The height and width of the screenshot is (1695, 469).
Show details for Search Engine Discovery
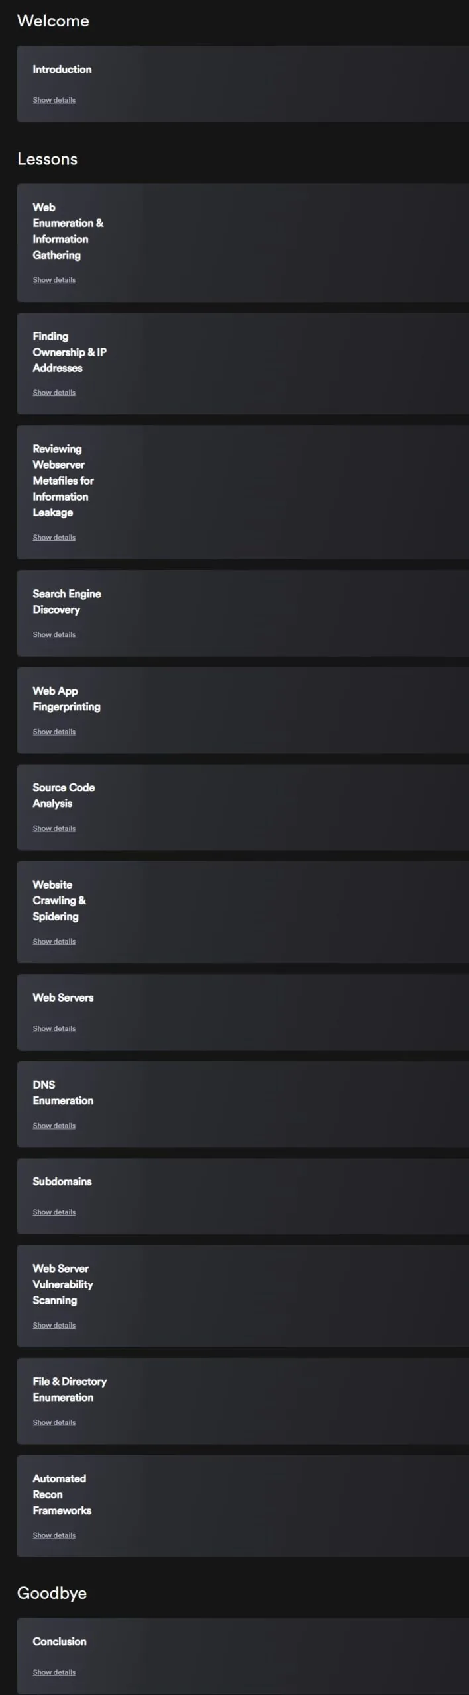(54, 635)
